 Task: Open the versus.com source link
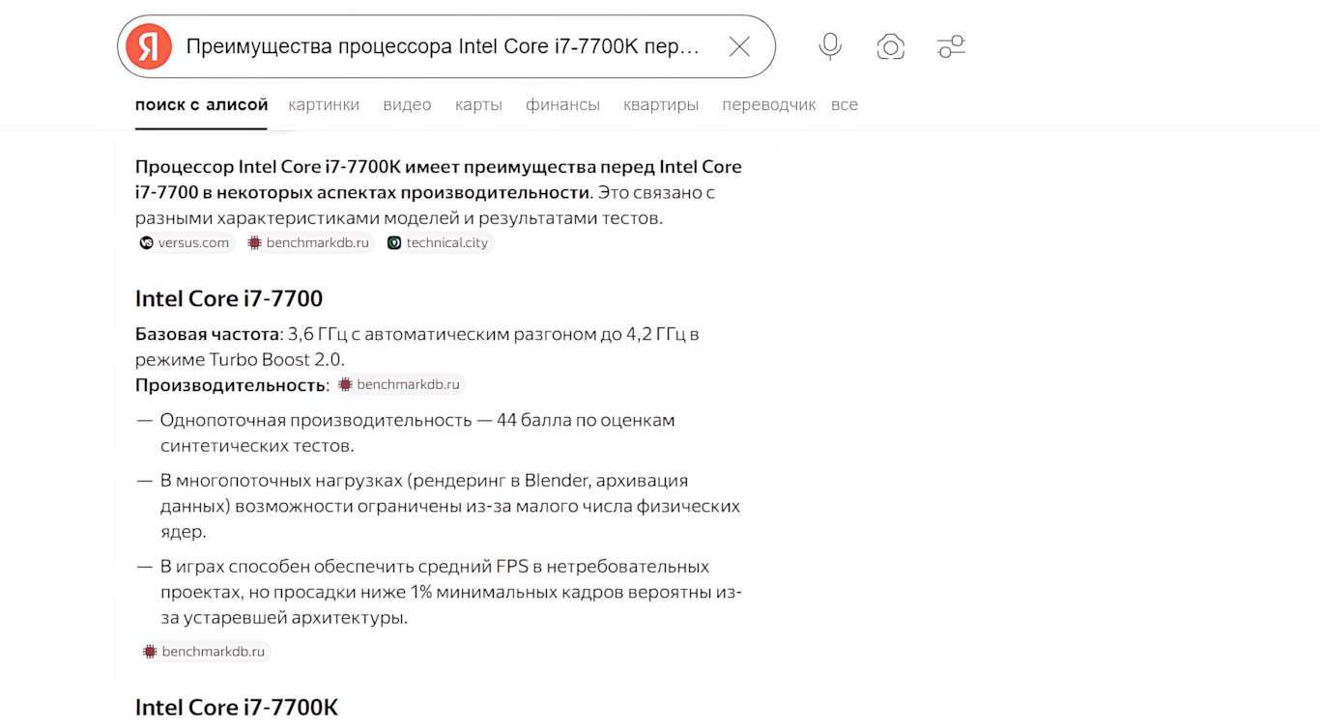click(x=185, y=243)
